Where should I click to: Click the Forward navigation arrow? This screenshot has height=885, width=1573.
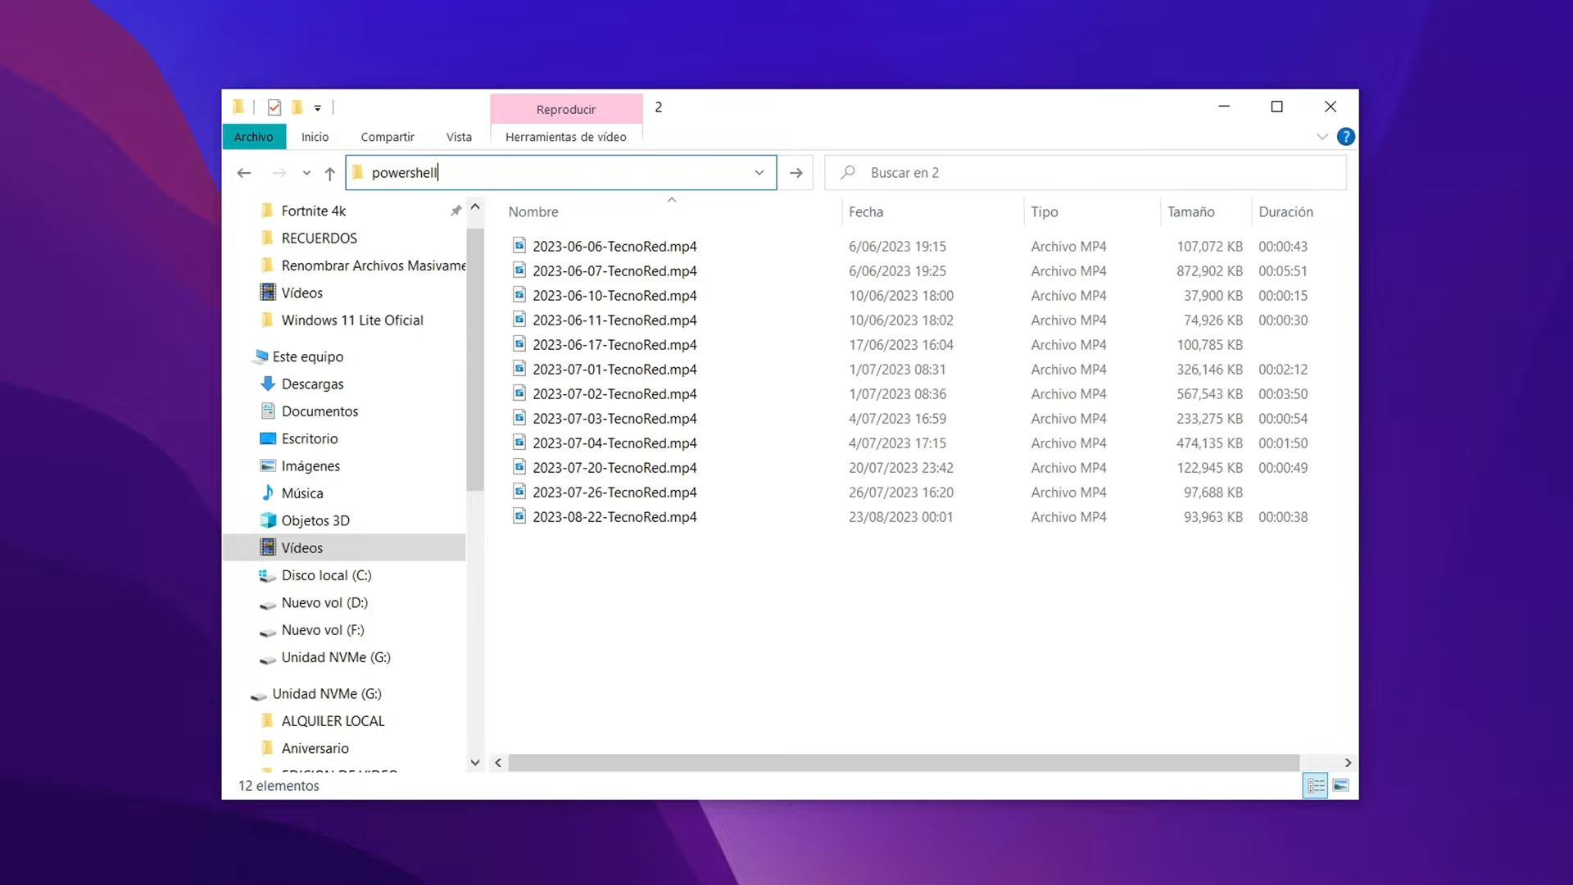click(279, 173)
